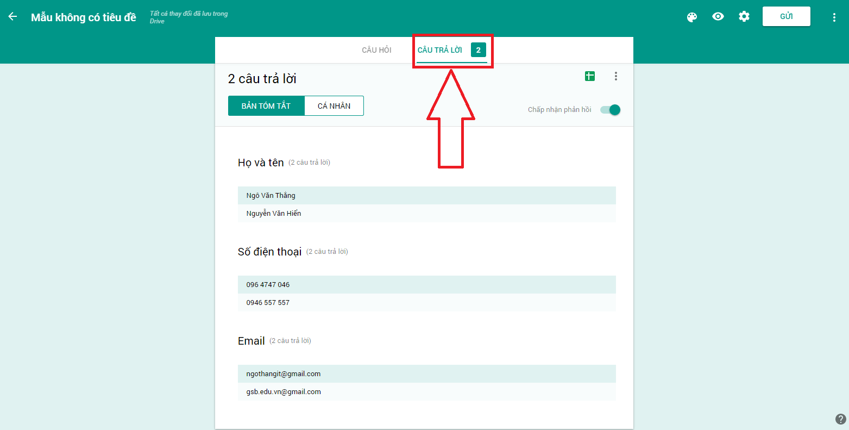Switch to the CÁ NHÂN view
This screenshot has height=430, width=849.
click(334, 106)
